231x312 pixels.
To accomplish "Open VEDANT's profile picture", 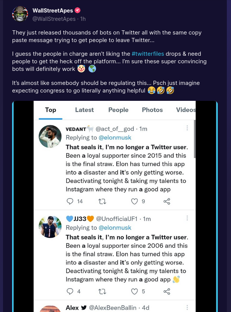I will pos(50,136).
